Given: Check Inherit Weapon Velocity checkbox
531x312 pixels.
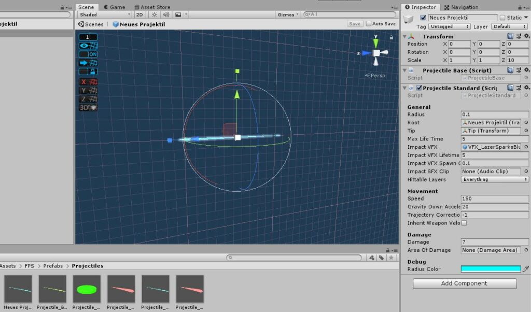Looking at the screenshot, I should click(464, 223).
